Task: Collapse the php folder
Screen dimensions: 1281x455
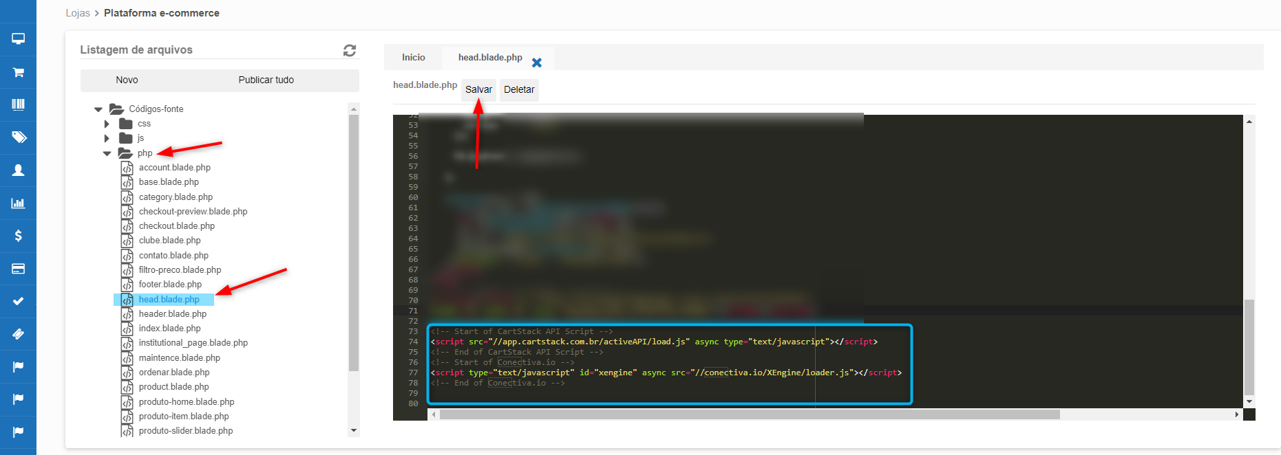Action: click(107, 153)
